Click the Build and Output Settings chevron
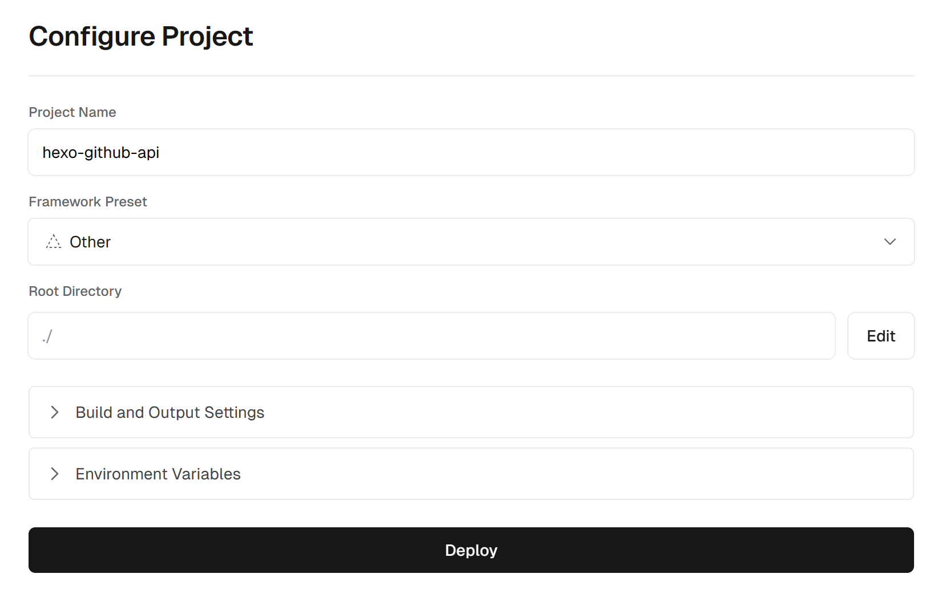 pyautogui.click(x=55, y=412)
